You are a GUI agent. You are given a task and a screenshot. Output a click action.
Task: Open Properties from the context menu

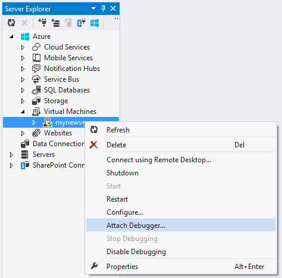tap(181, 267)
